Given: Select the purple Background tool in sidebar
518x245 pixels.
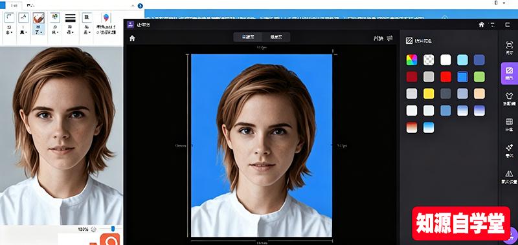Looking at the screenshot, I should point(509,74).
